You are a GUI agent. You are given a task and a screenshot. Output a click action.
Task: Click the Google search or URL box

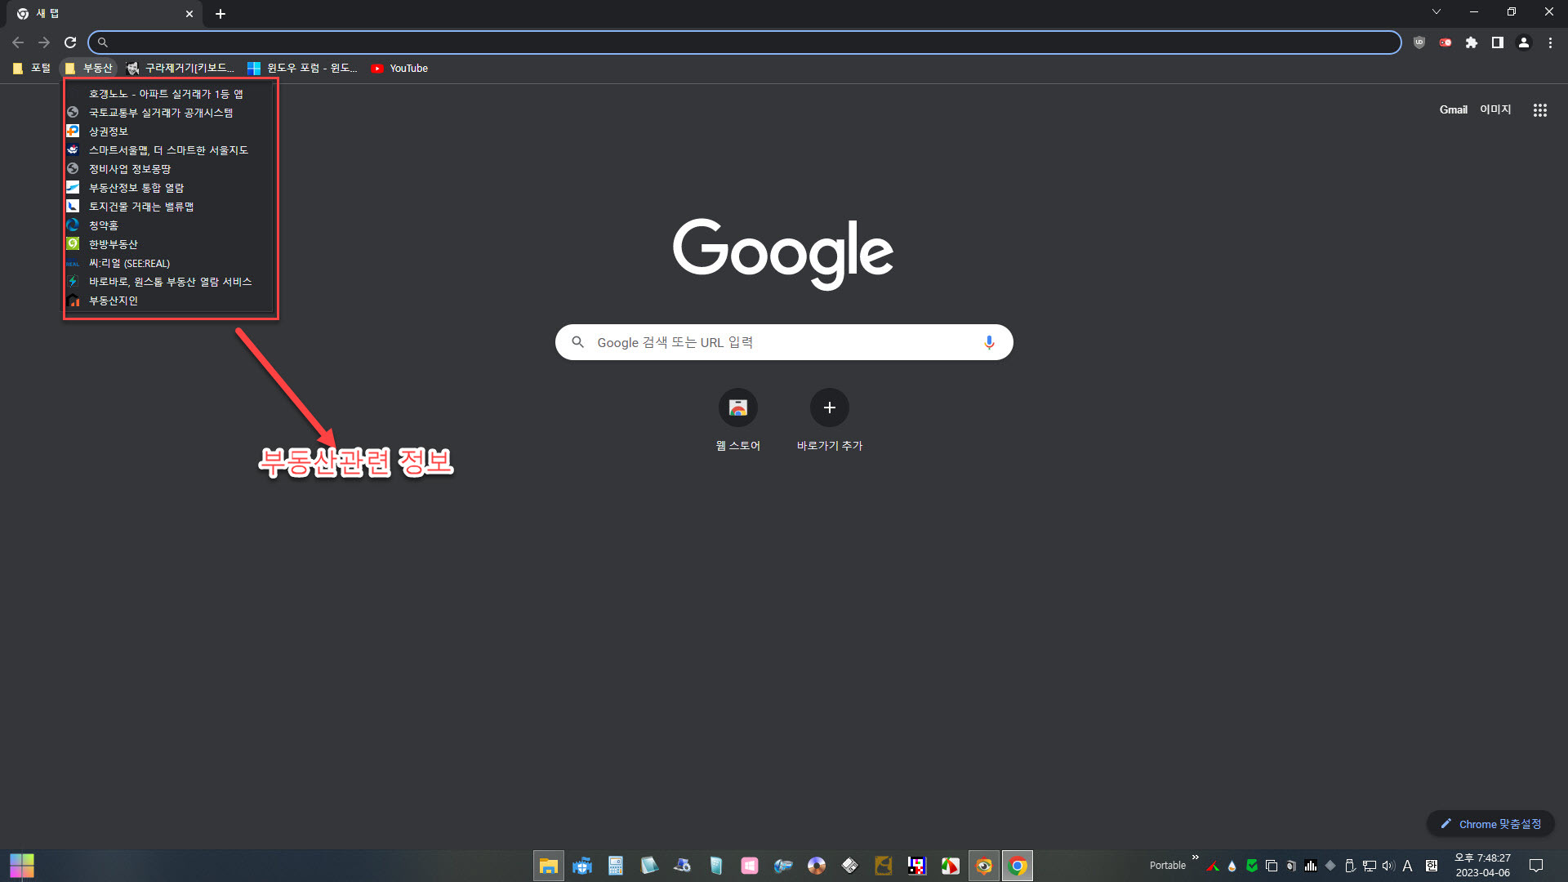[x=784, y=342]
